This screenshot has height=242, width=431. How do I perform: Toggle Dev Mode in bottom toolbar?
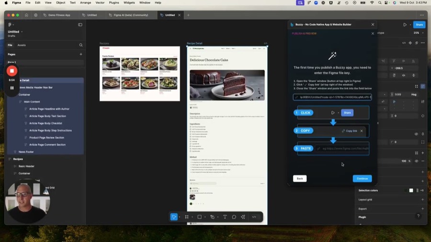(x=254, y=217)
